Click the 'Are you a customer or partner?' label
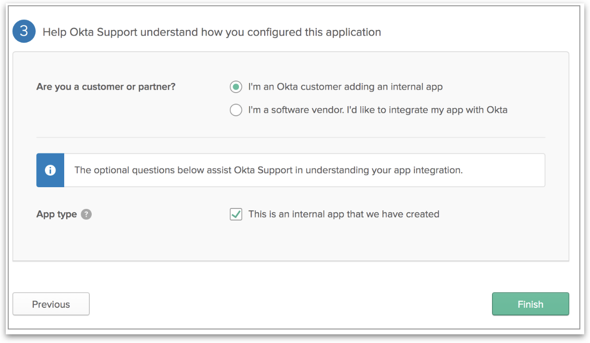 pos(106,87)
